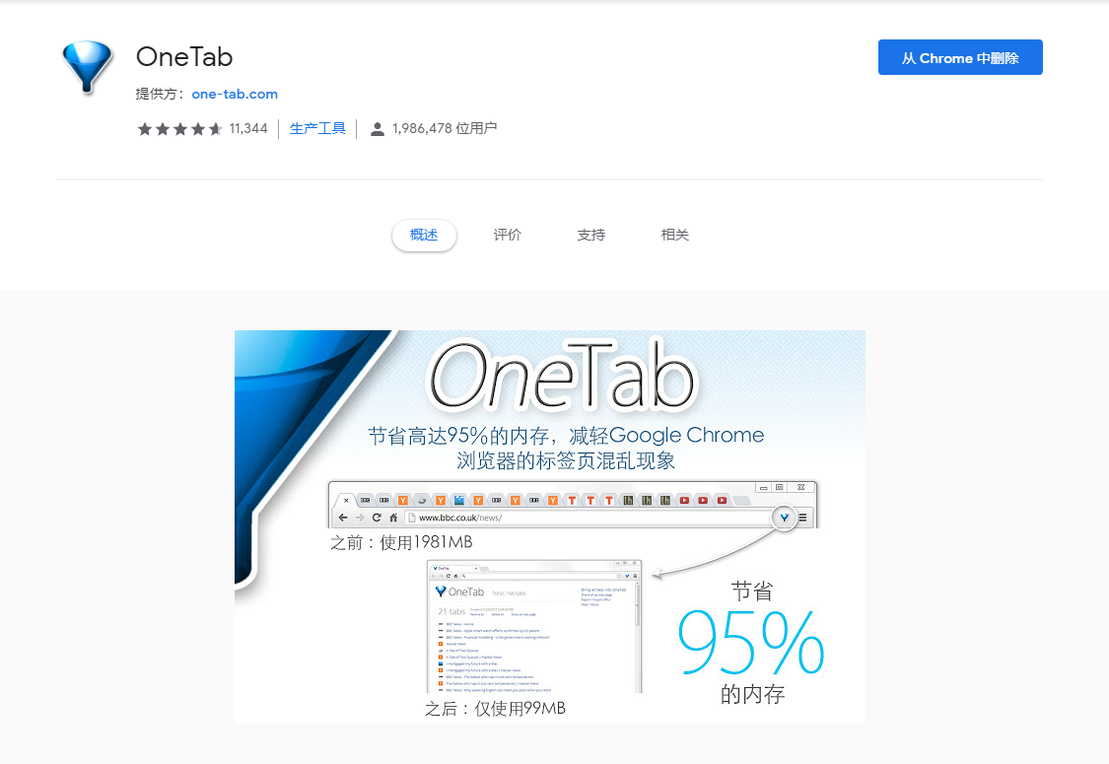1109x764 pixels.
Task: Click the user count person icon
Action: tap(378, 129)
